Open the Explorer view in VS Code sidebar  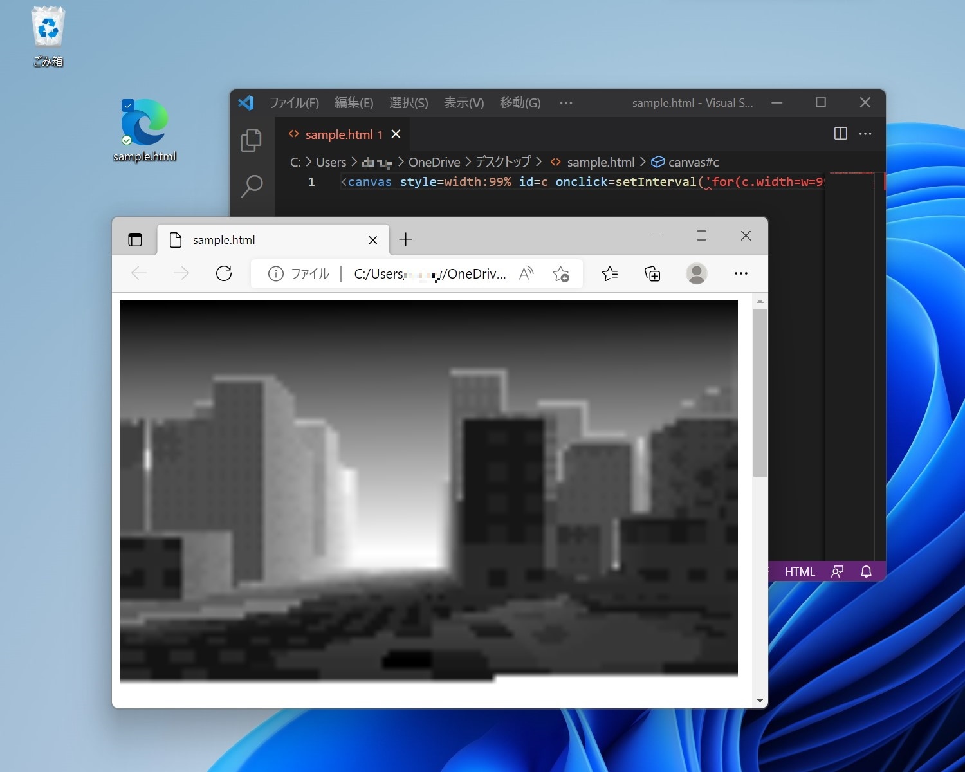[251, 140]
